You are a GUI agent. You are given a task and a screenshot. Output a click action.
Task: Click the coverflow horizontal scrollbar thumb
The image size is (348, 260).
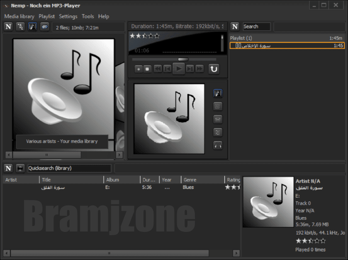tap(46, 155)
